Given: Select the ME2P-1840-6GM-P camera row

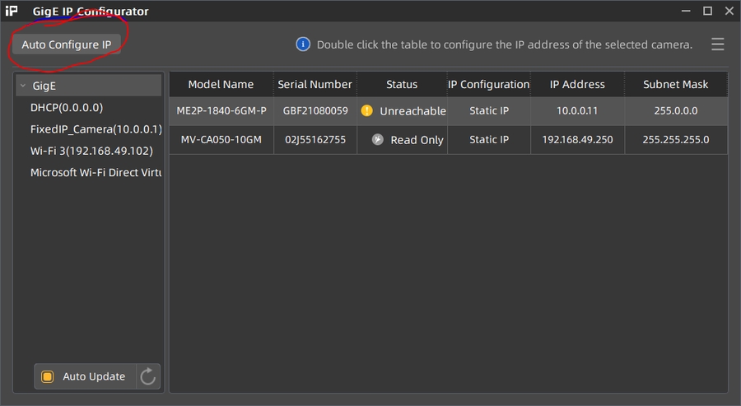Looking at the screenshot, I should (221, 110).
